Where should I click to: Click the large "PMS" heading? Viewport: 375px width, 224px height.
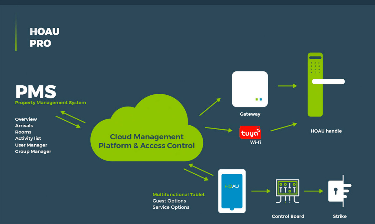pos(36,92)
